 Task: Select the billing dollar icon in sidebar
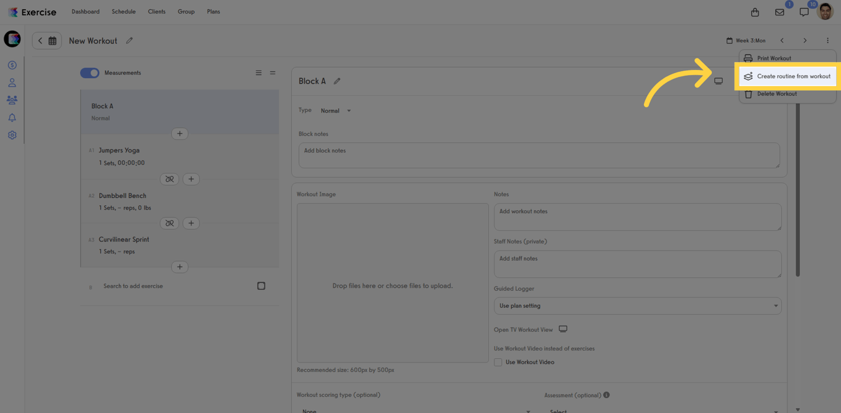click(x=12, y=65)
